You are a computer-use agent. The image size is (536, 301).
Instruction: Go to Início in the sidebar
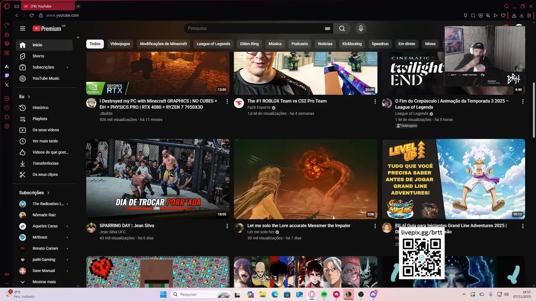point(44,45)
